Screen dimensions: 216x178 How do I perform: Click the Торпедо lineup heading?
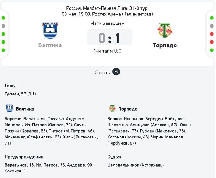pos(128,109)
